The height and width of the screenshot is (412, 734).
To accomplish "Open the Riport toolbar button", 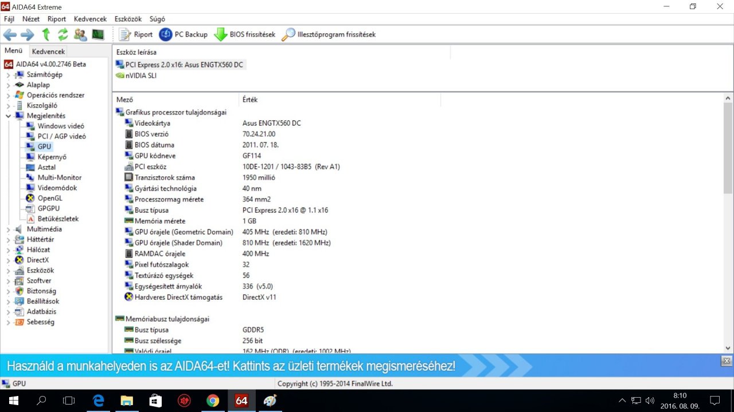I will point(136,34).
